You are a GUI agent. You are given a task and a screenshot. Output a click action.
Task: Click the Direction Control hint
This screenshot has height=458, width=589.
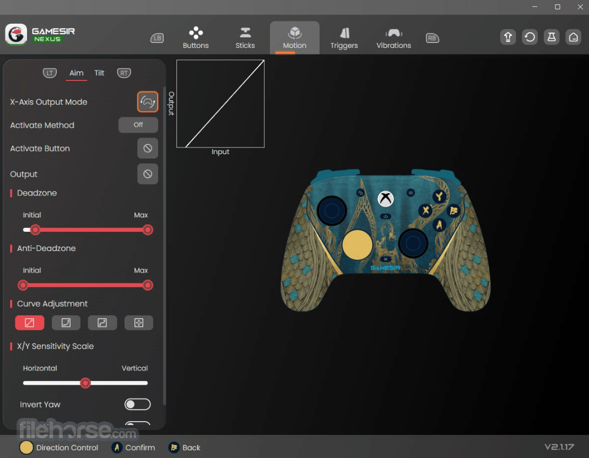pyautogui.click(x=59, y=448)
